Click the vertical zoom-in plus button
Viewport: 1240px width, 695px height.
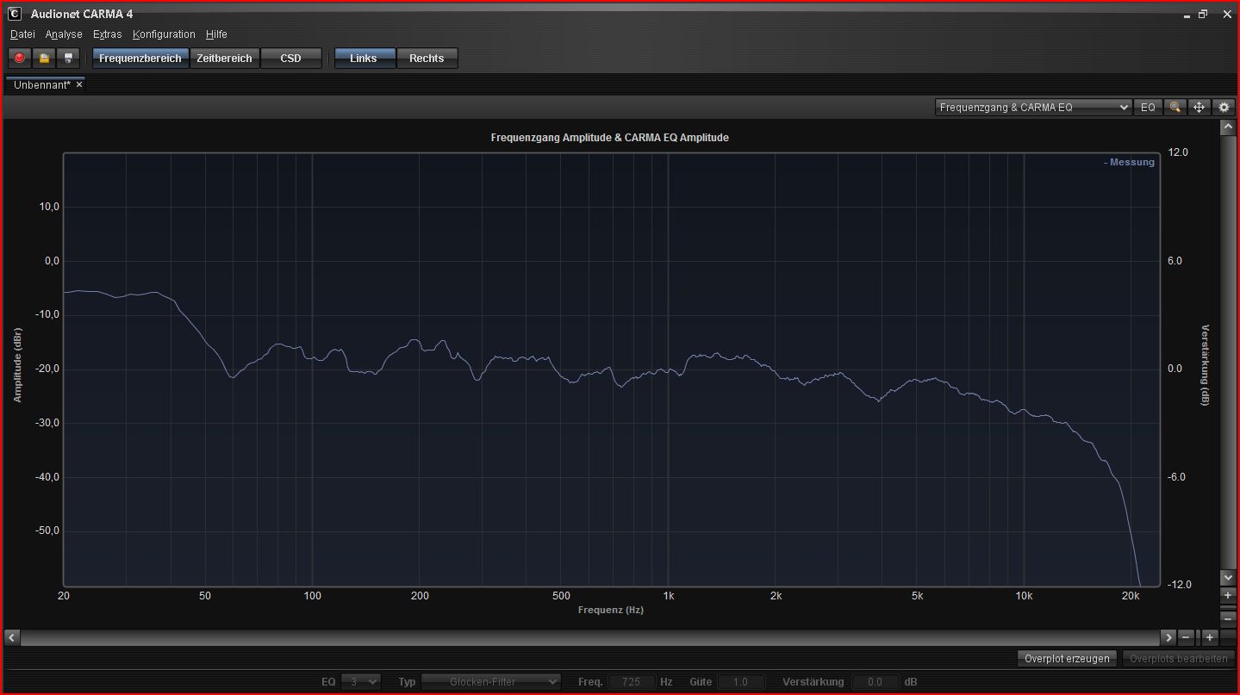pyautogui.click(x=1228, y=596)
